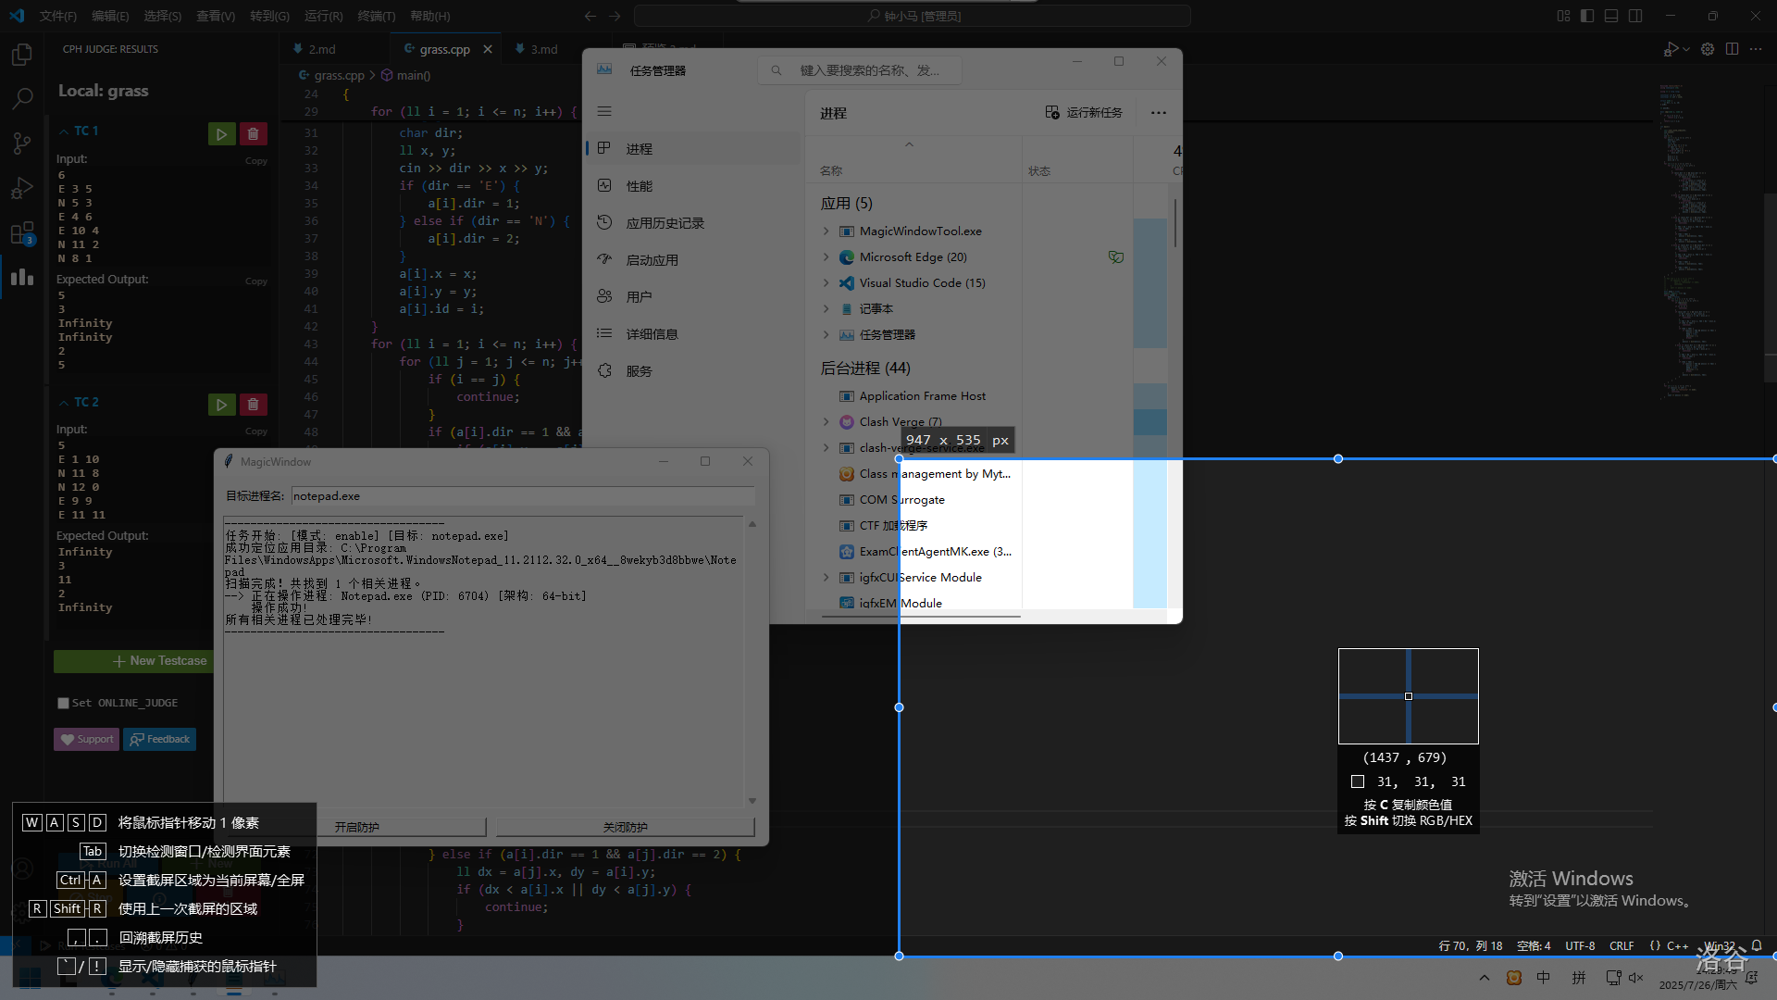Image resolution: width=1777 pixels, height=1000 pixels.
Task: Expand Microsoft Edge process group
Action: coord(826,257)
